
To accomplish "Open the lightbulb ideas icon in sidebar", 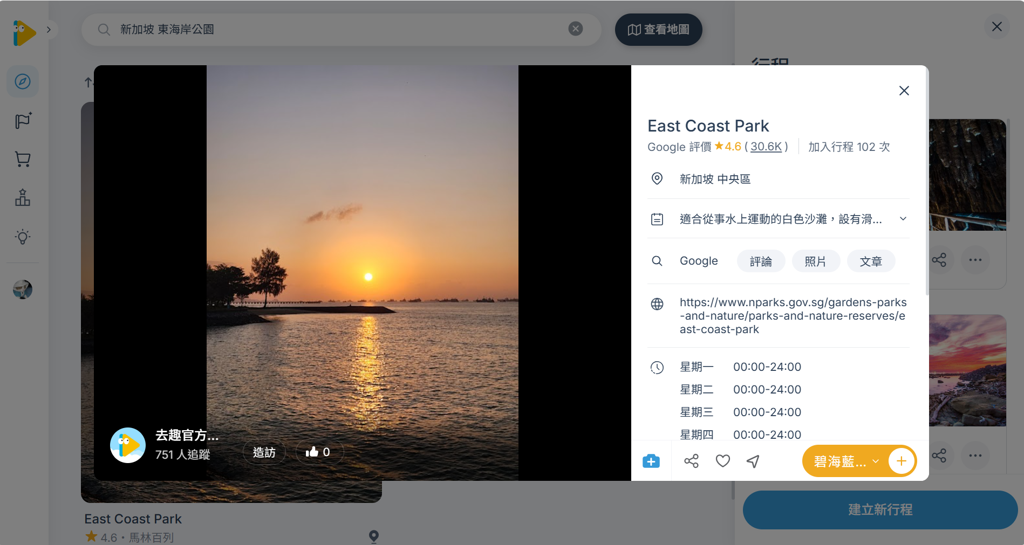I will pos(23,237).
